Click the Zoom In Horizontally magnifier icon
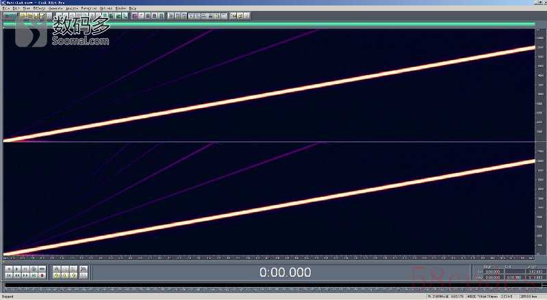 point(57,269)
